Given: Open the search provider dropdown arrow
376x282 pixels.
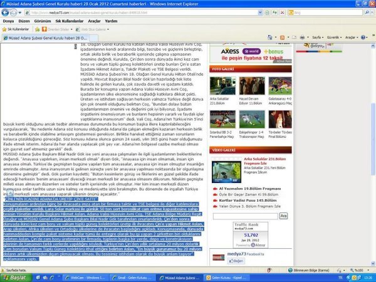Looking at the screenshot, I should (372, 13).
